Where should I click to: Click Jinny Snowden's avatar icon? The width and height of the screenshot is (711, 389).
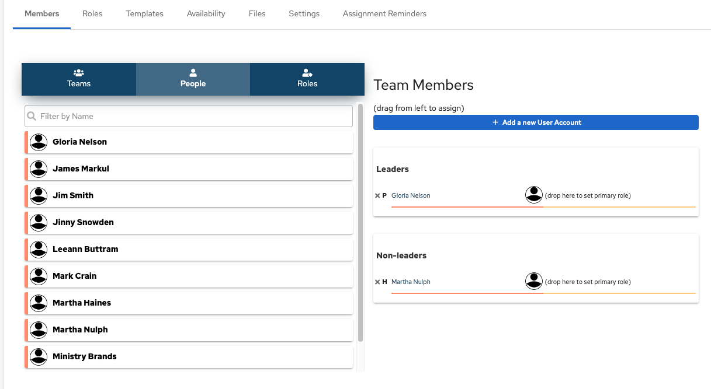pyautogui.click(x=39, y=222)
